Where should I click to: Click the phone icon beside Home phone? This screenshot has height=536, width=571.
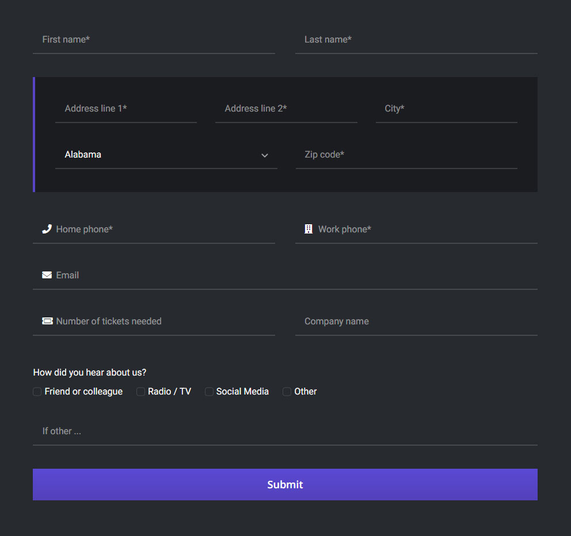click(x=47, y=229)
